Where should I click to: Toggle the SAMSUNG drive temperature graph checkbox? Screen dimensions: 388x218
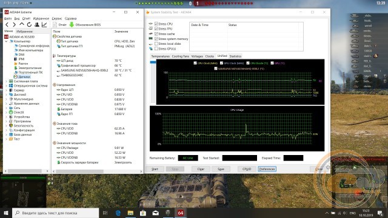point(216,68)
